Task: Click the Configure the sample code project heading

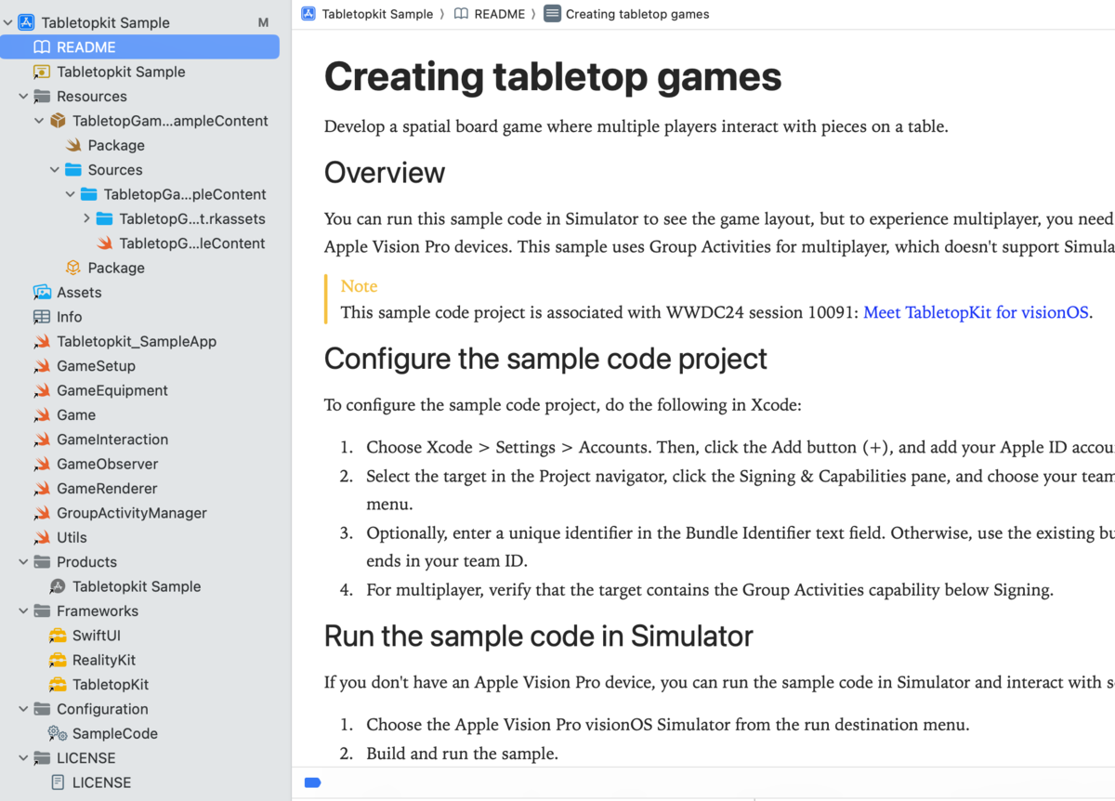Action: click(545, 359)
